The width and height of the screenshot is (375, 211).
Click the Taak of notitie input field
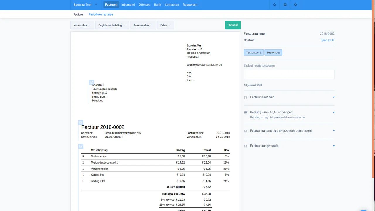coord(289,74)
